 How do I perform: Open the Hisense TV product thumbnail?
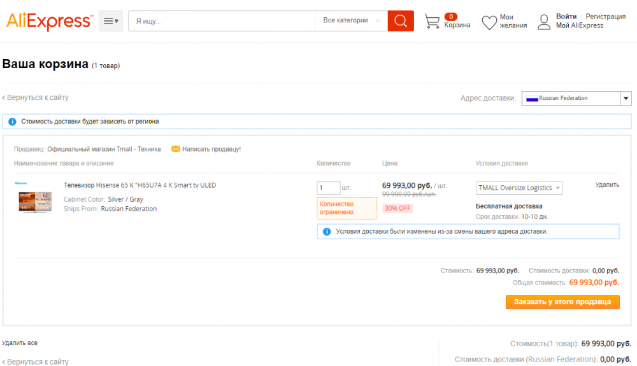[35, 198]
